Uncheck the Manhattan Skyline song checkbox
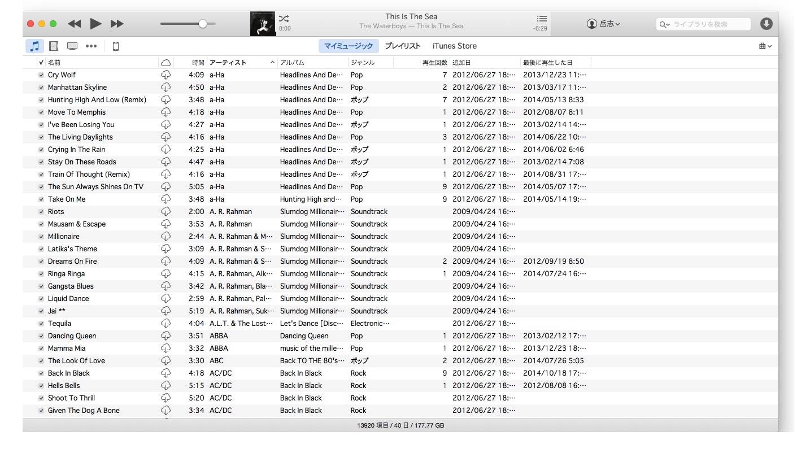Image resolution: width=801 pixels, height=466 pixels. [41, 88]
